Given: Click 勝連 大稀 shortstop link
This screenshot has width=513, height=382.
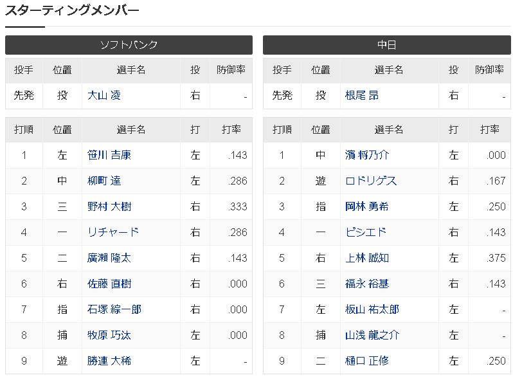Looking at the screenshot, I should click(109, 361).
